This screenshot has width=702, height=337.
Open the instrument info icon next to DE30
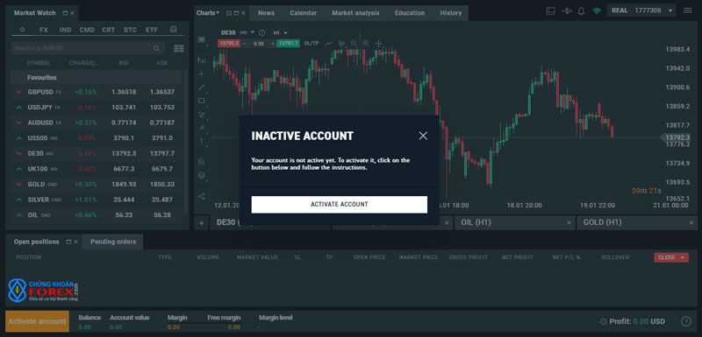(x=262, y=32)
